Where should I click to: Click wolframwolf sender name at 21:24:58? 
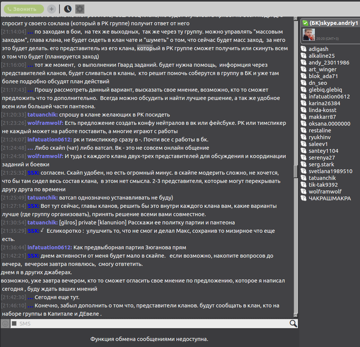coord(45,156)
